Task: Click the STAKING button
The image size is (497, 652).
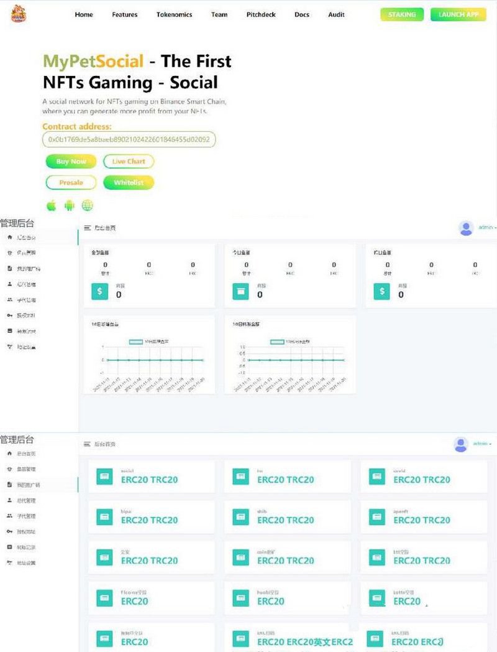Action: click(x=402, y=14)
